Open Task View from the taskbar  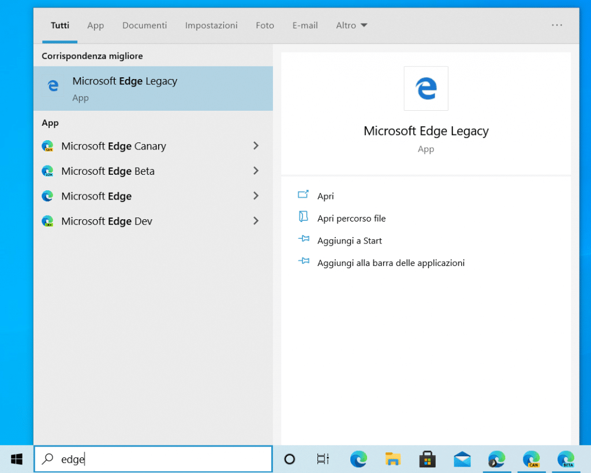323,459
